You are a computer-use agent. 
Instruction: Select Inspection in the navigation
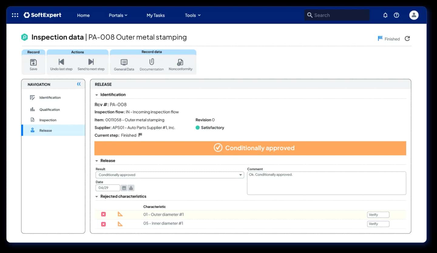tap(48, 120)
